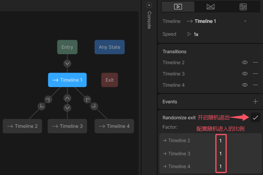Click the upper transition arrow toward Timeline 4
This screenshot has width=263, height=175.
click(x=87, y=100)
